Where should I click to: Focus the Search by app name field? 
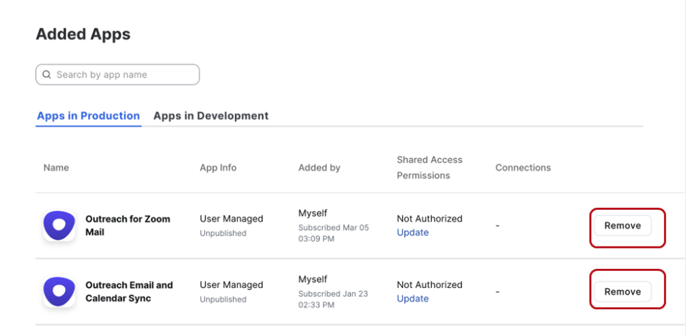point(117,75)
